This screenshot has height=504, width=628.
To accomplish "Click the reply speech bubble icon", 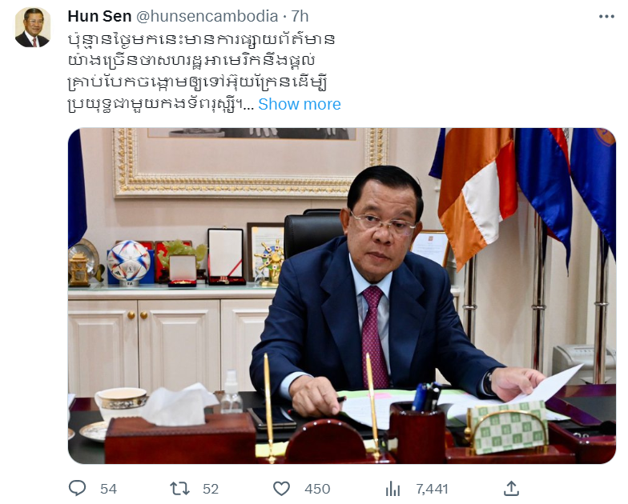I will tap(77, 488).
